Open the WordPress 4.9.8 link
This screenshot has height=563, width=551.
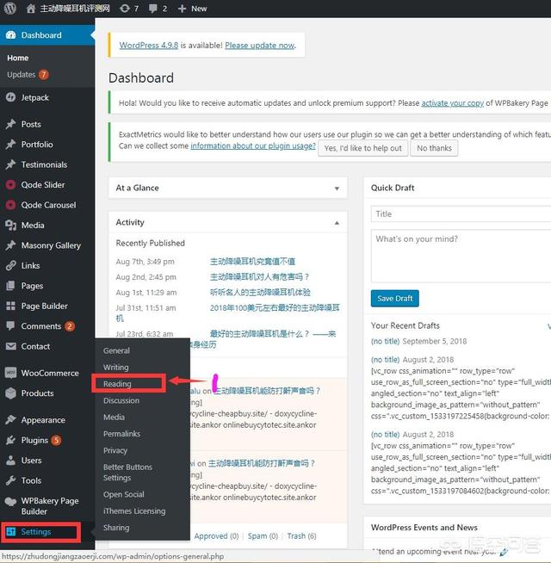coord(149,46)
